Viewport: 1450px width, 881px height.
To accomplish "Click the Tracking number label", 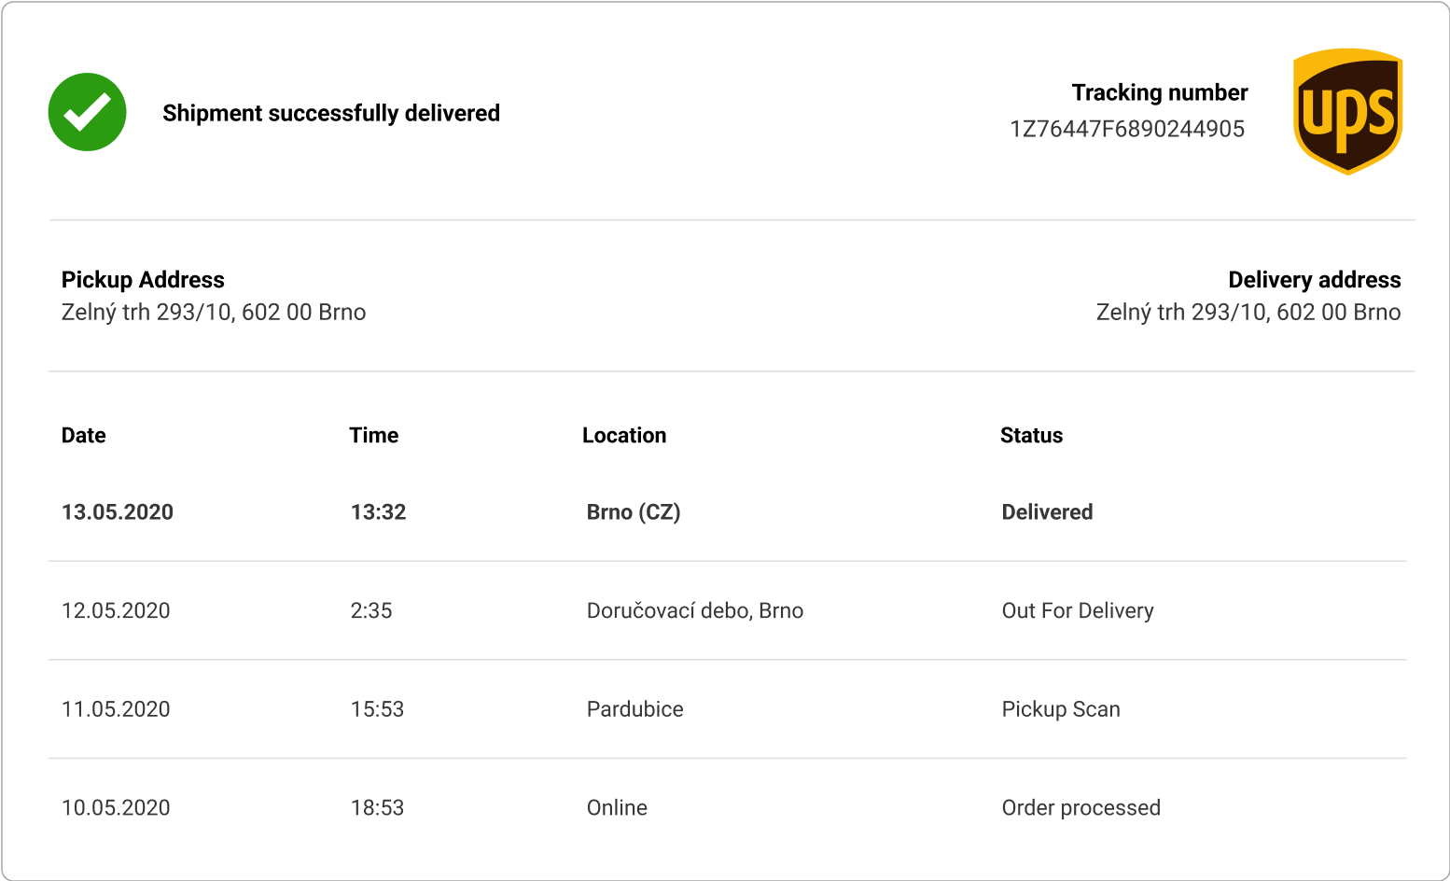I will point(1160,92).
